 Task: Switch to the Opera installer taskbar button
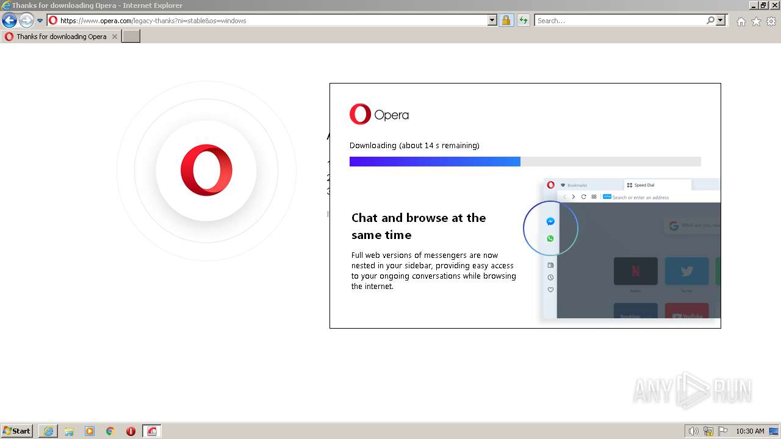coord(152,431)
